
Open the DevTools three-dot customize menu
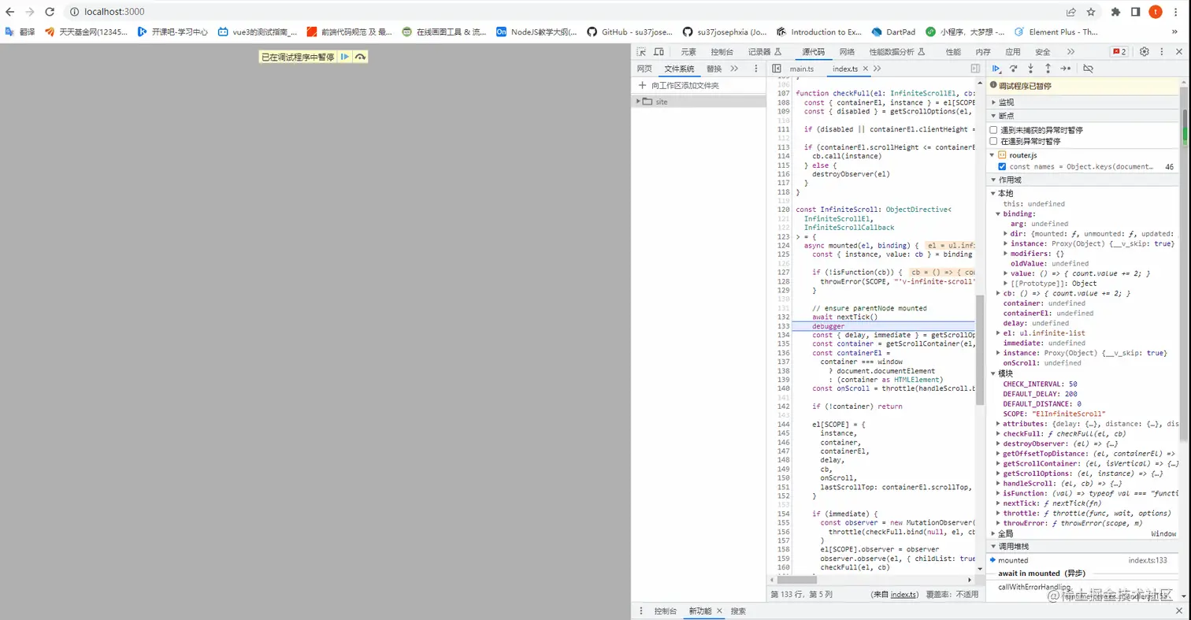[x=1162, y=52]
